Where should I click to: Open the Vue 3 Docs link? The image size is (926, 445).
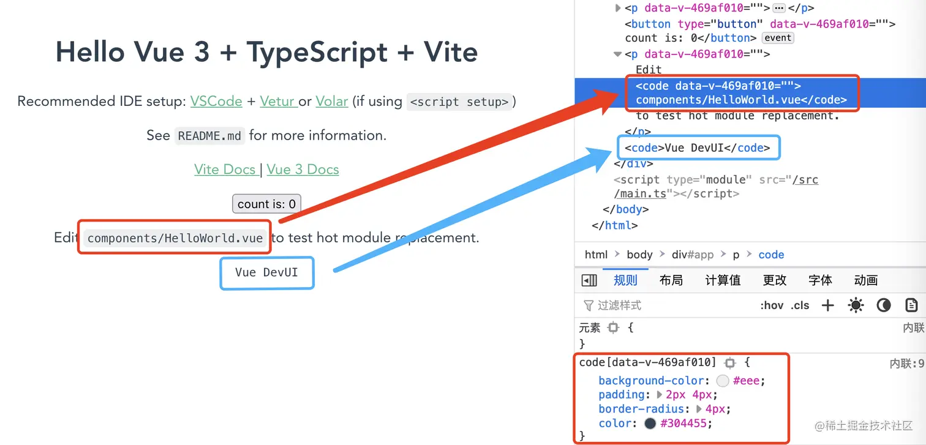[303, 170]
